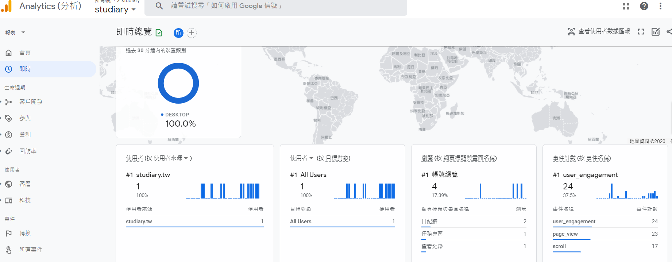Click the home icon beside 首頁
The height and width of the screenshot is (262, 672).
click(9, 53)
